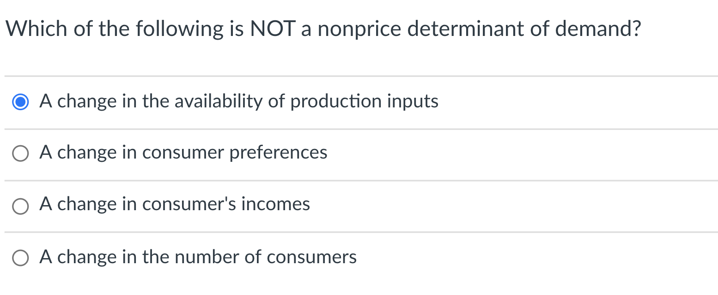Screen dimensions: 718x295
Task: Select the 'A change in the availability of production inputs' radio button
Action: pyautogui.click(x=20, y=102)
